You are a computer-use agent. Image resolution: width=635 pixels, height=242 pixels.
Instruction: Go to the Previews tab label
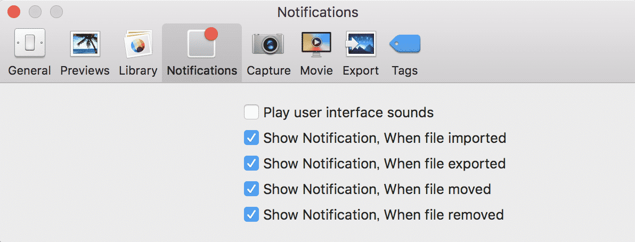(85, 70)
